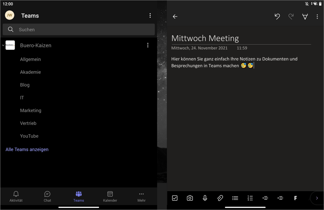
Task: Undo the last note edit
Action: (x=277, y=16)
